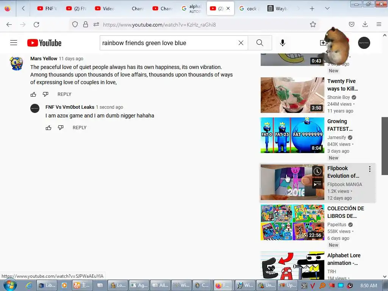Dislike the Mars Yellow comment
The height and width of the screenshot is (291, 388).
pyautogui.click(x=45, y=94)
